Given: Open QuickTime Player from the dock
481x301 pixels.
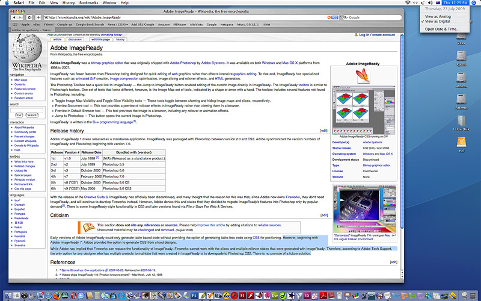Looking at the screenshot, I should tap(122, 296).
